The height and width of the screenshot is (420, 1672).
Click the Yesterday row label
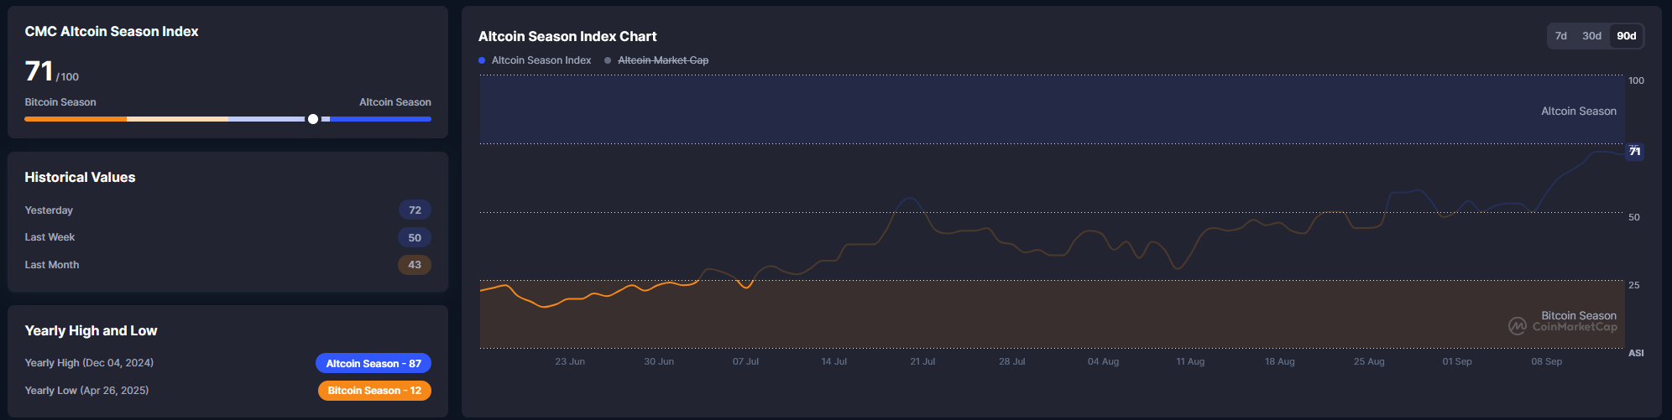[49, 210]
